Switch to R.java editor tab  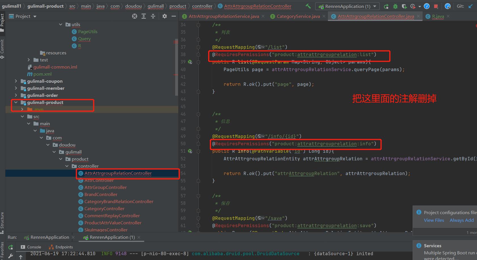click(x=438, y=16)
